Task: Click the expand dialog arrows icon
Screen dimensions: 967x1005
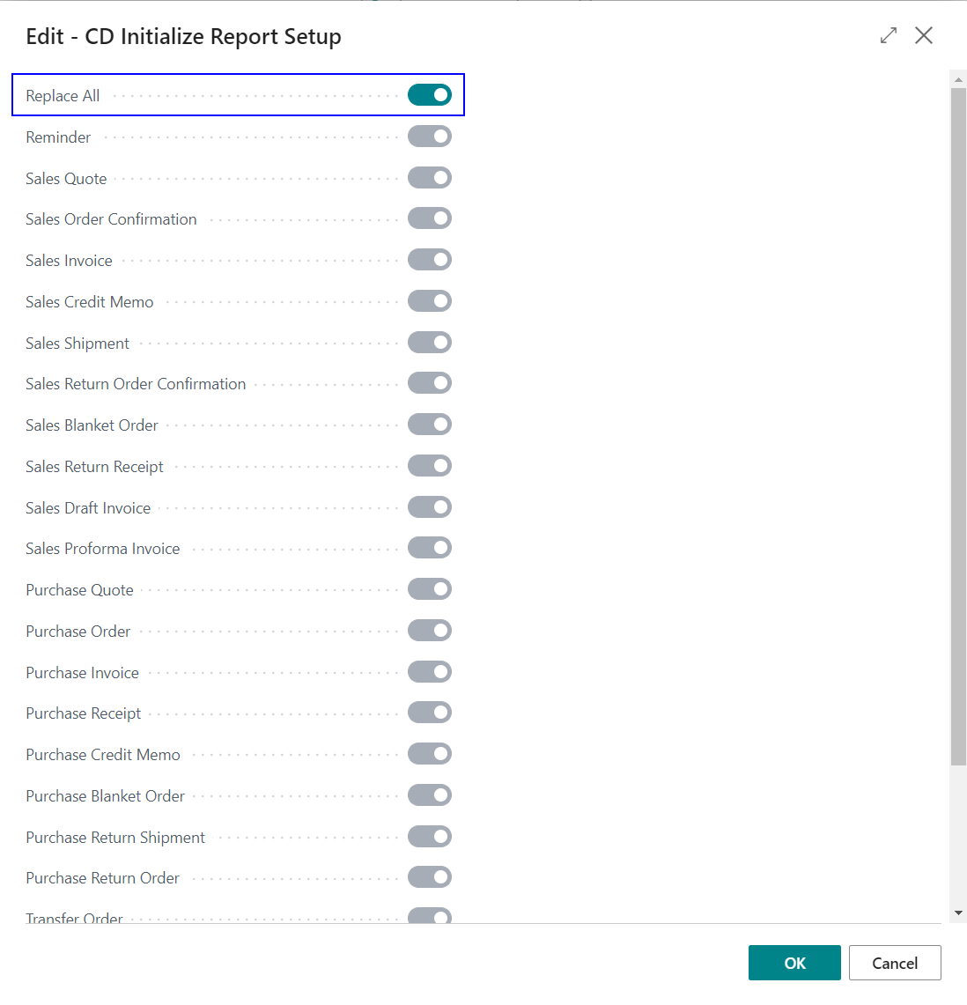Action: [889, 35]
